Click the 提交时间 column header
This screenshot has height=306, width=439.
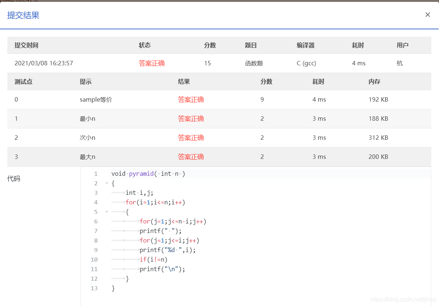[26, 45]
